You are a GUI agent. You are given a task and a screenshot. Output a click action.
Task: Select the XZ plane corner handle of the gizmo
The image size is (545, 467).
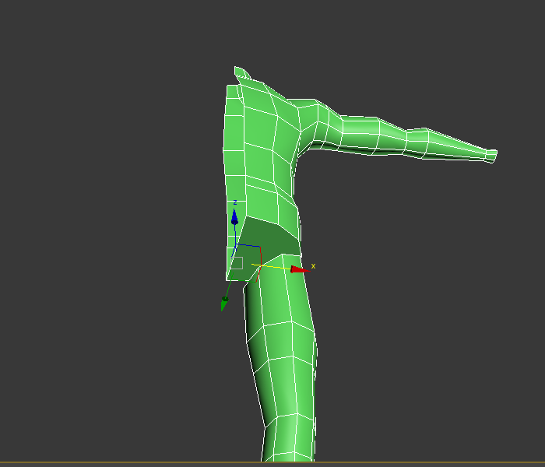pos(260,247)
